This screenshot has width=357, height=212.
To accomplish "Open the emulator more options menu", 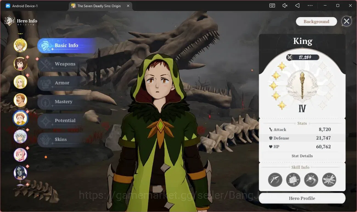I will point(310,5).
